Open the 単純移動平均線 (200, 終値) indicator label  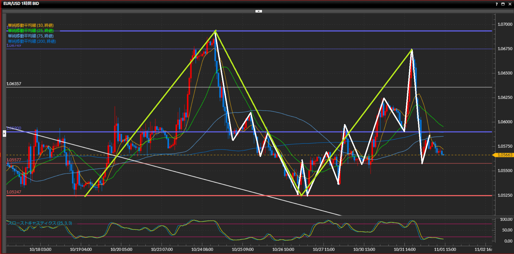[x=32, y=41]
